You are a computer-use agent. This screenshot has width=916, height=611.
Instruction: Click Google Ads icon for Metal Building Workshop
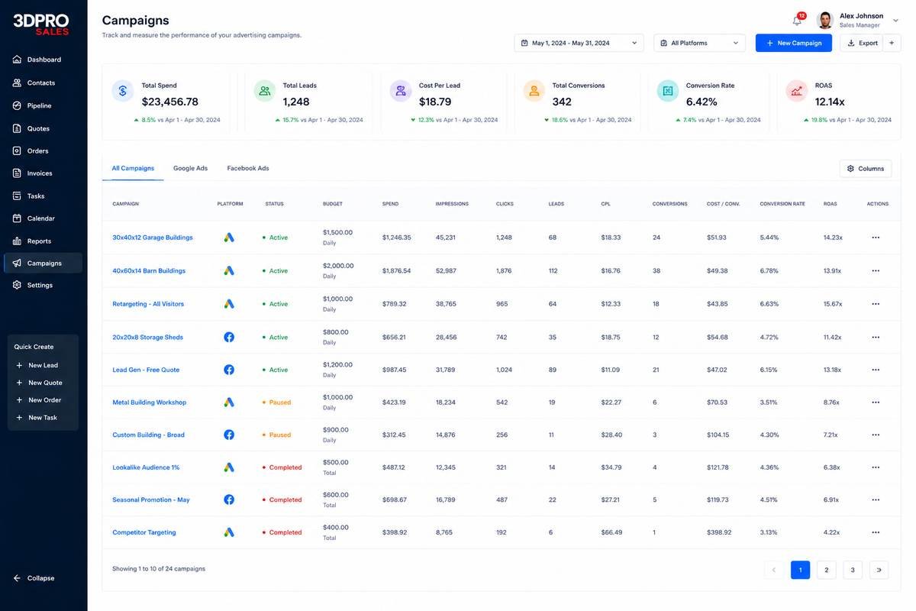coord(229,402)
